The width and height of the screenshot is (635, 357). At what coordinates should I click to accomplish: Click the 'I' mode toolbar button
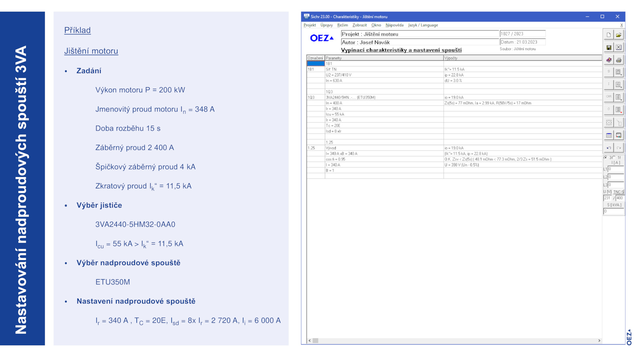[x=608, y=84]
